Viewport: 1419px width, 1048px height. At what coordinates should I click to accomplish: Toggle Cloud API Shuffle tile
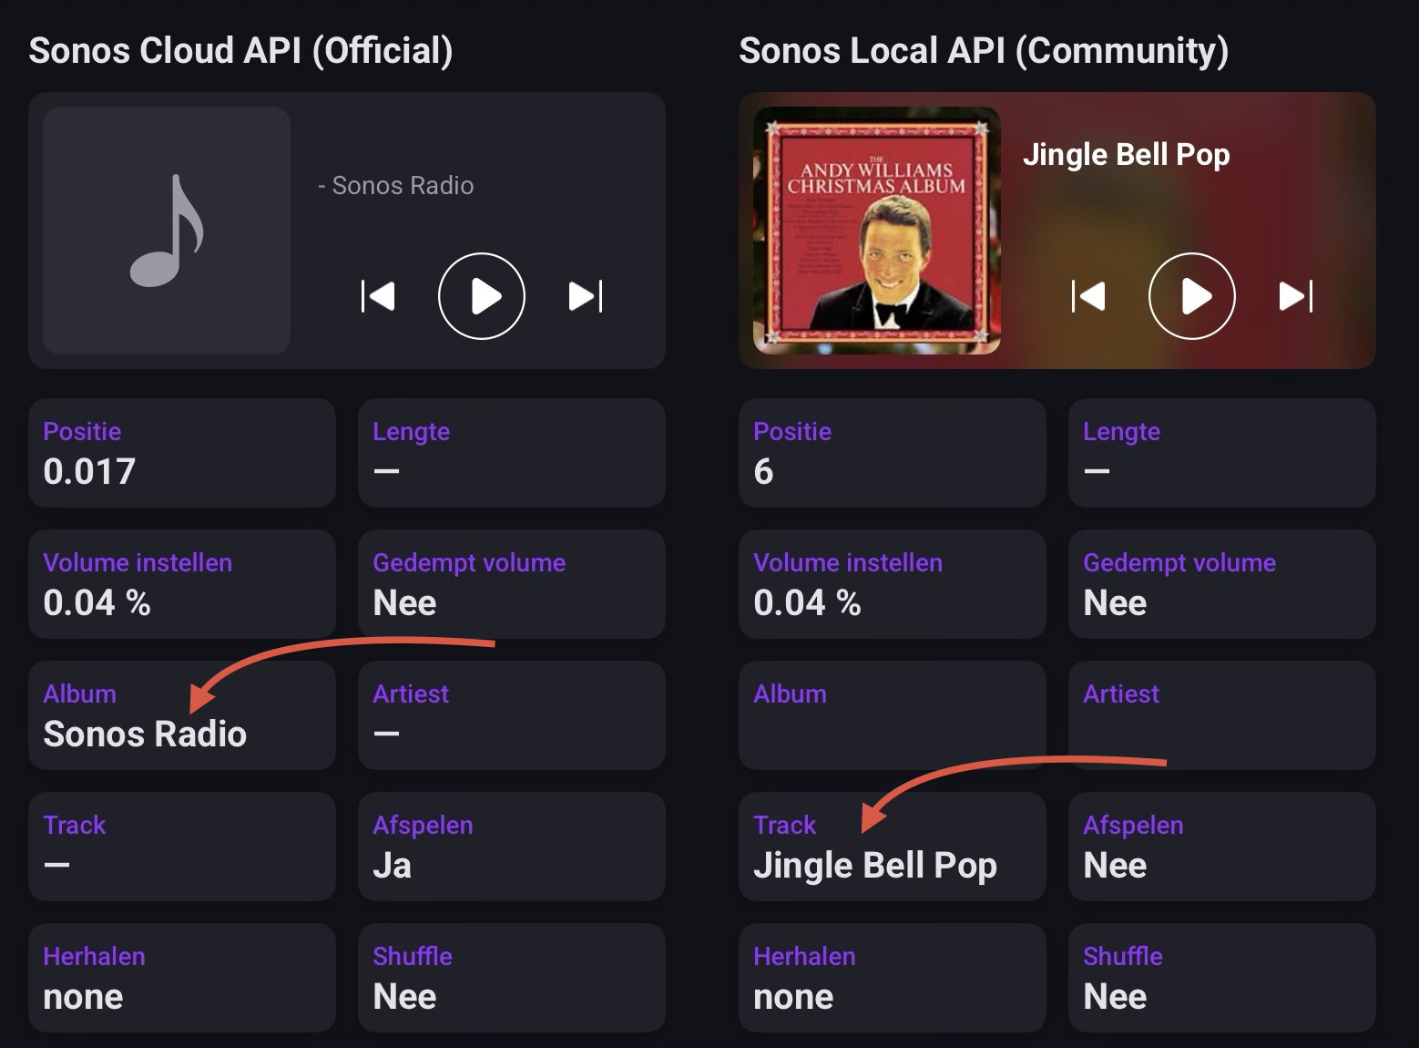[512, 978]
